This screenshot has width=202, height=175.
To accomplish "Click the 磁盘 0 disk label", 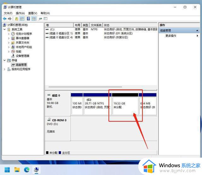I will (x=56, y=96).
